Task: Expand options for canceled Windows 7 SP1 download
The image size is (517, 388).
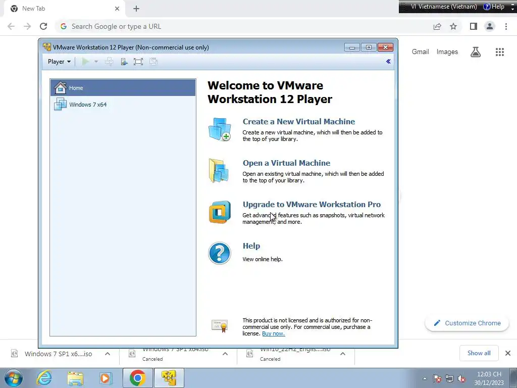Action: coord(225,354)
